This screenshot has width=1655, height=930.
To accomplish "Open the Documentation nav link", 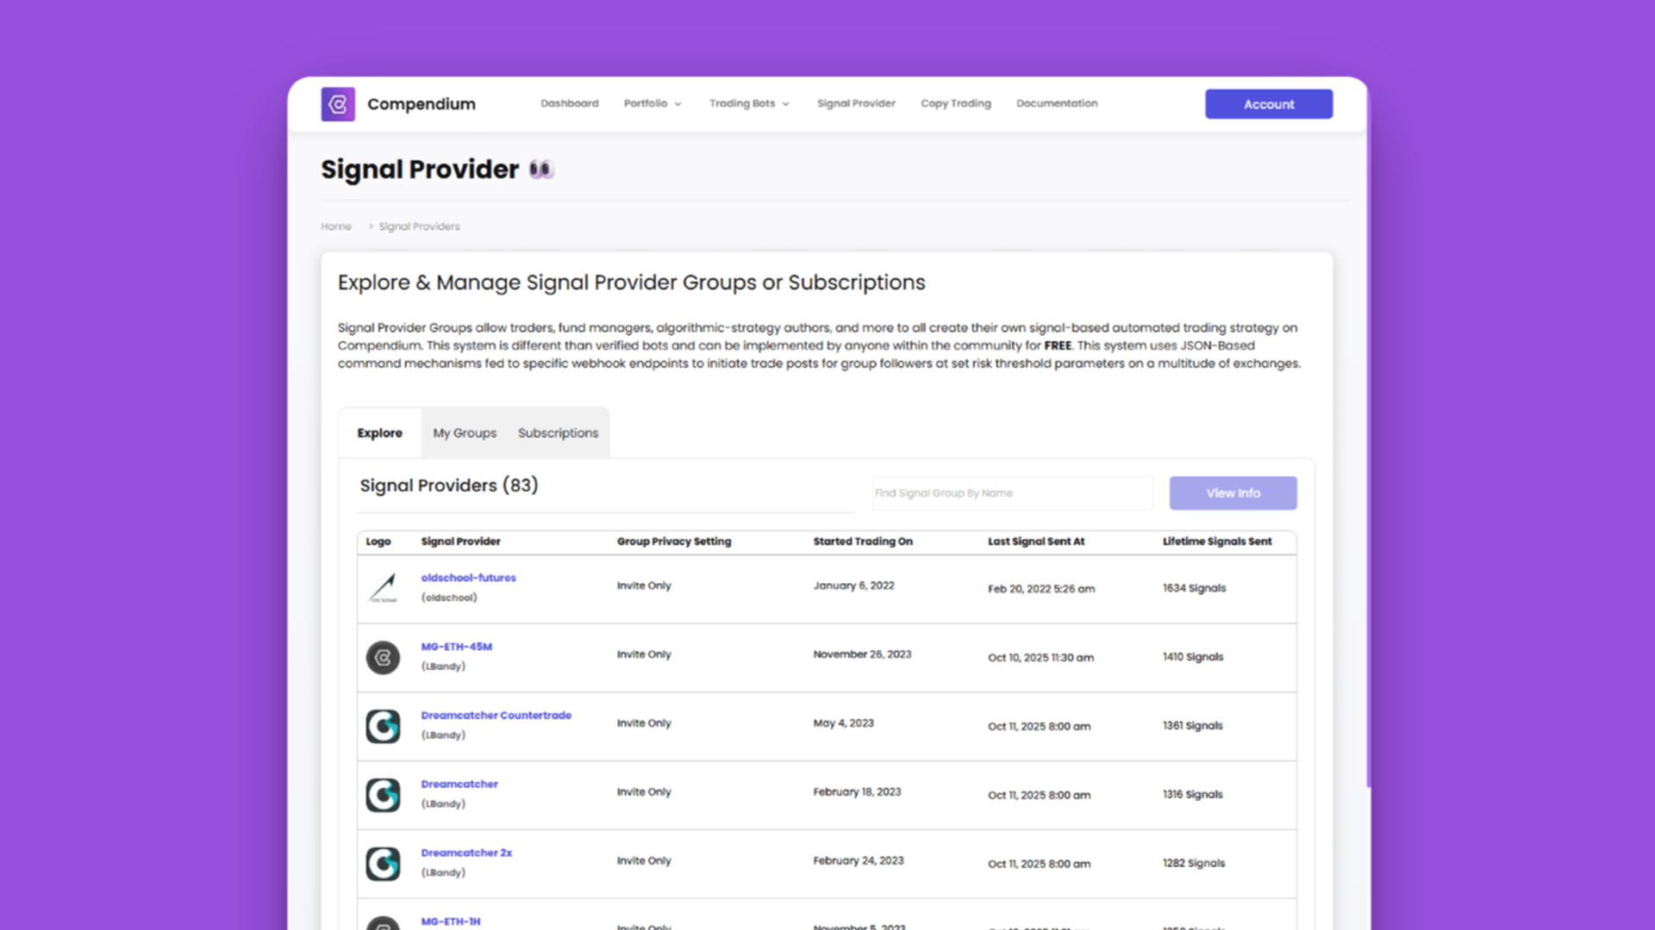I will [1057, 103].
